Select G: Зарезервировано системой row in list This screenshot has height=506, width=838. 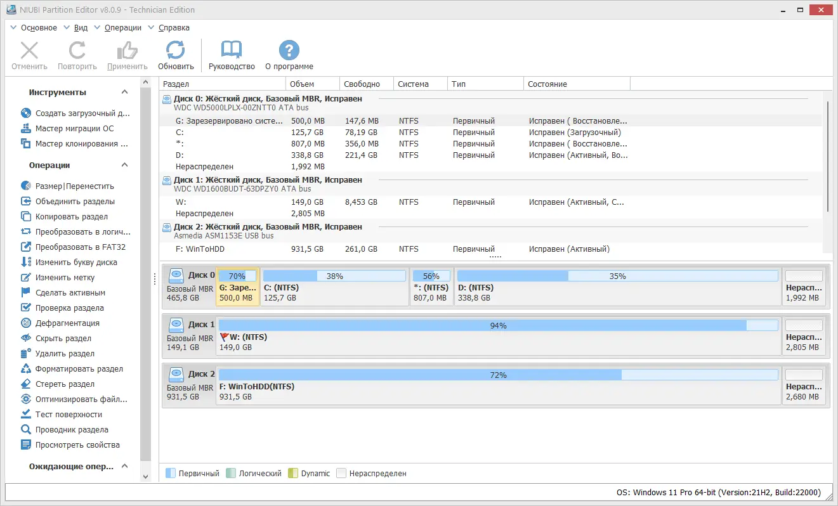coord(491,121)
